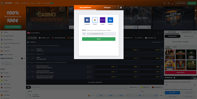Sign up with the Facebook icon
The width and height of the screenshot is (197, 99).
(x=87, y=20)
